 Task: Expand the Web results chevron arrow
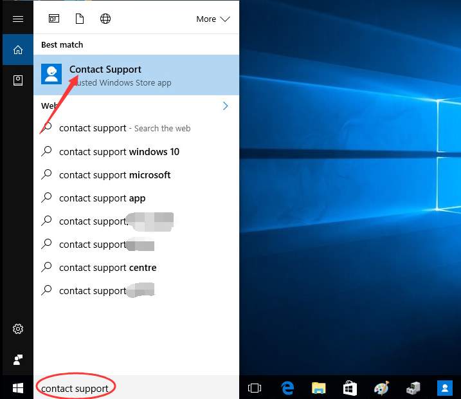[x=225, y=106]
